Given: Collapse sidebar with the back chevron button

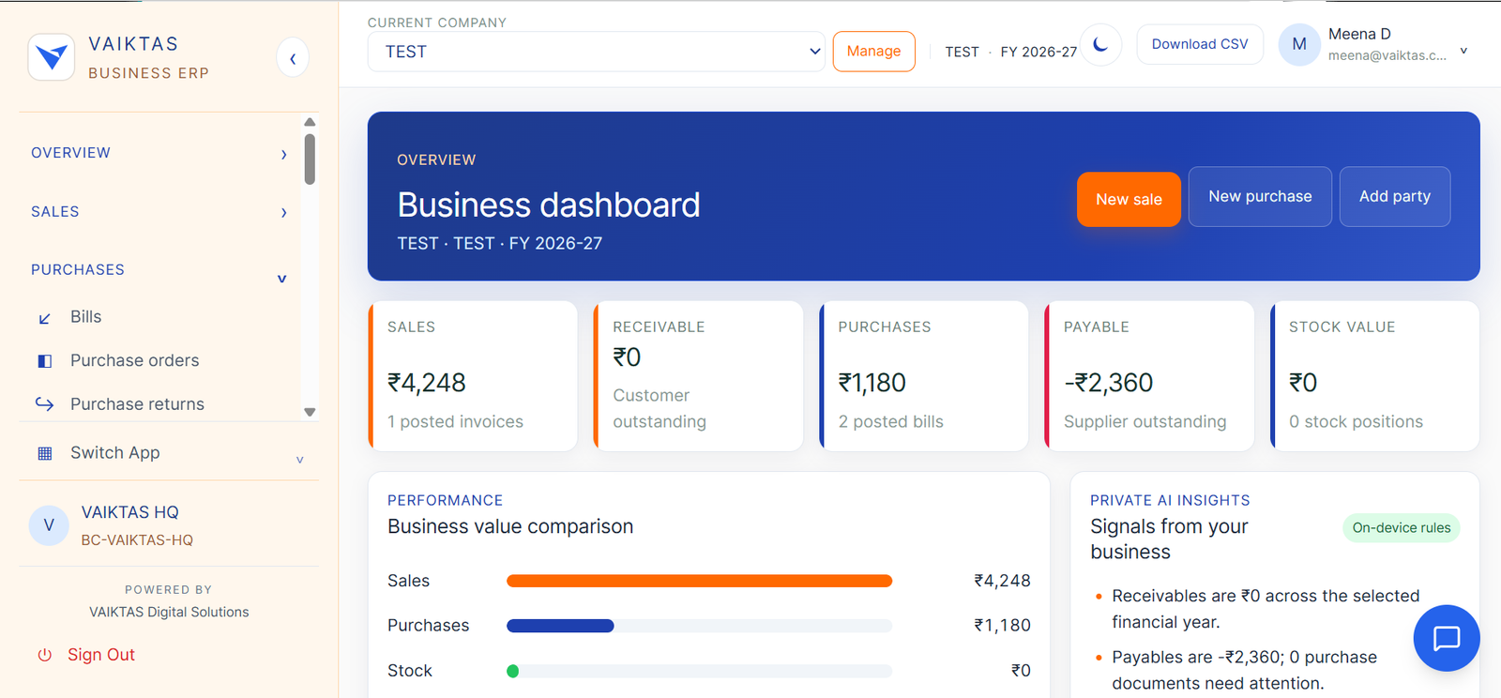Looking at the screenshot, I should point(293,59).
